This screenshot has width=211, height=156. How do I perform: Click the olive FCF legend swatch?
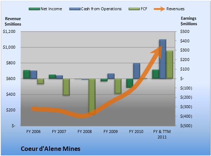click(134, 9)
